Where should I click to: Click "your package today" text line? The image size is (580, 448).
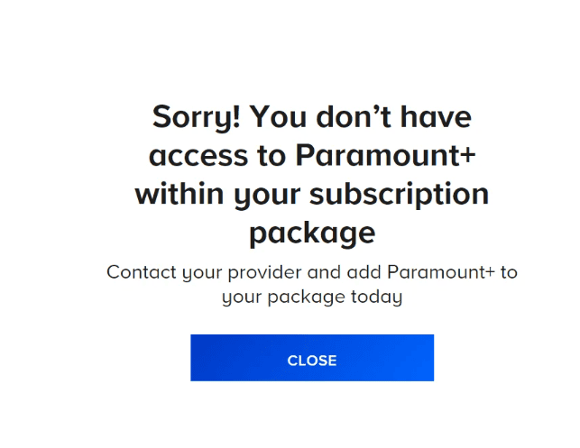click(312, 297)
